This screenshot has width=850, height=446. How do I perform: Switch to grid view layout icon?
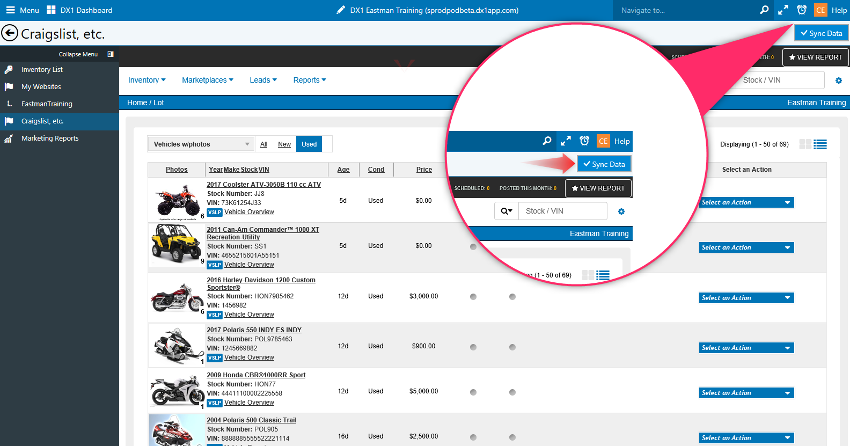805,144
